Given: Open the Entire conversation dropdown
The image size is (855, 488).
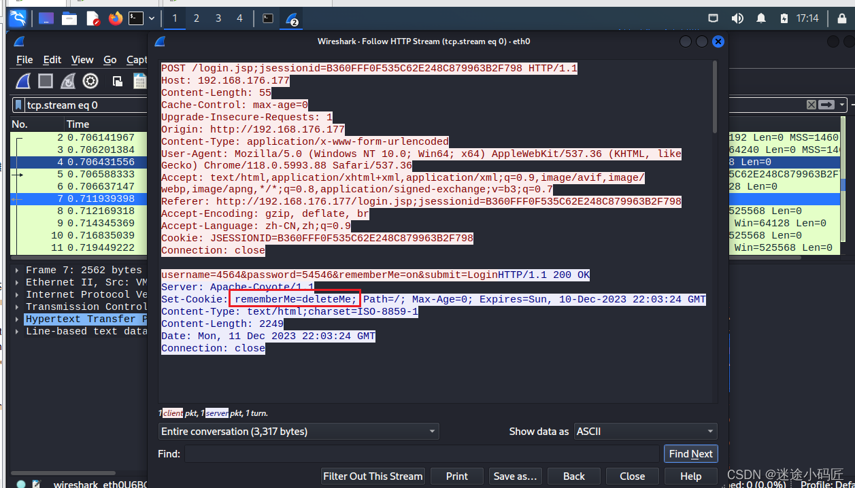Looking at the screenshot, I should (x=299, y=432).
